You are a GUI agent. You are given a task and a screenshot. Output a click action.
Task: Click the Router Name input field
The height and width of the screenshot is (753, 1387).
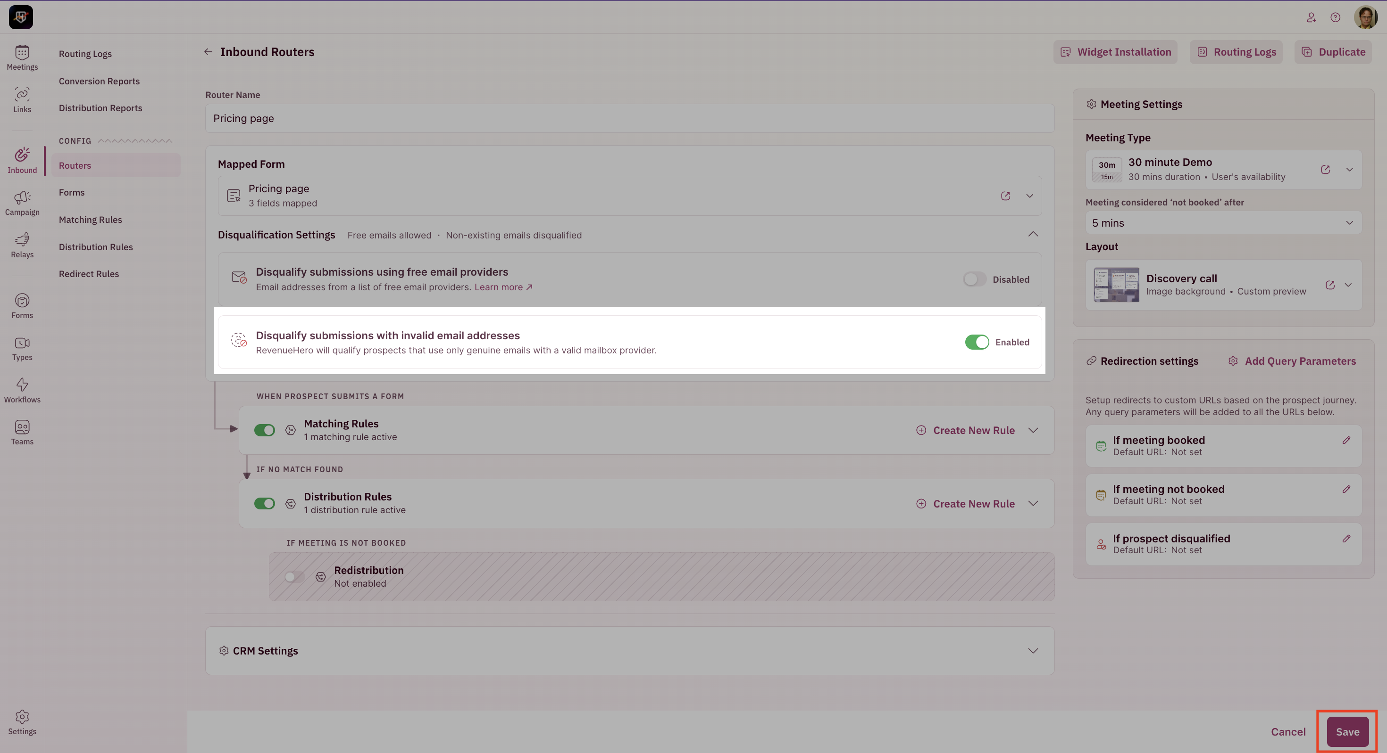(629, 118)
